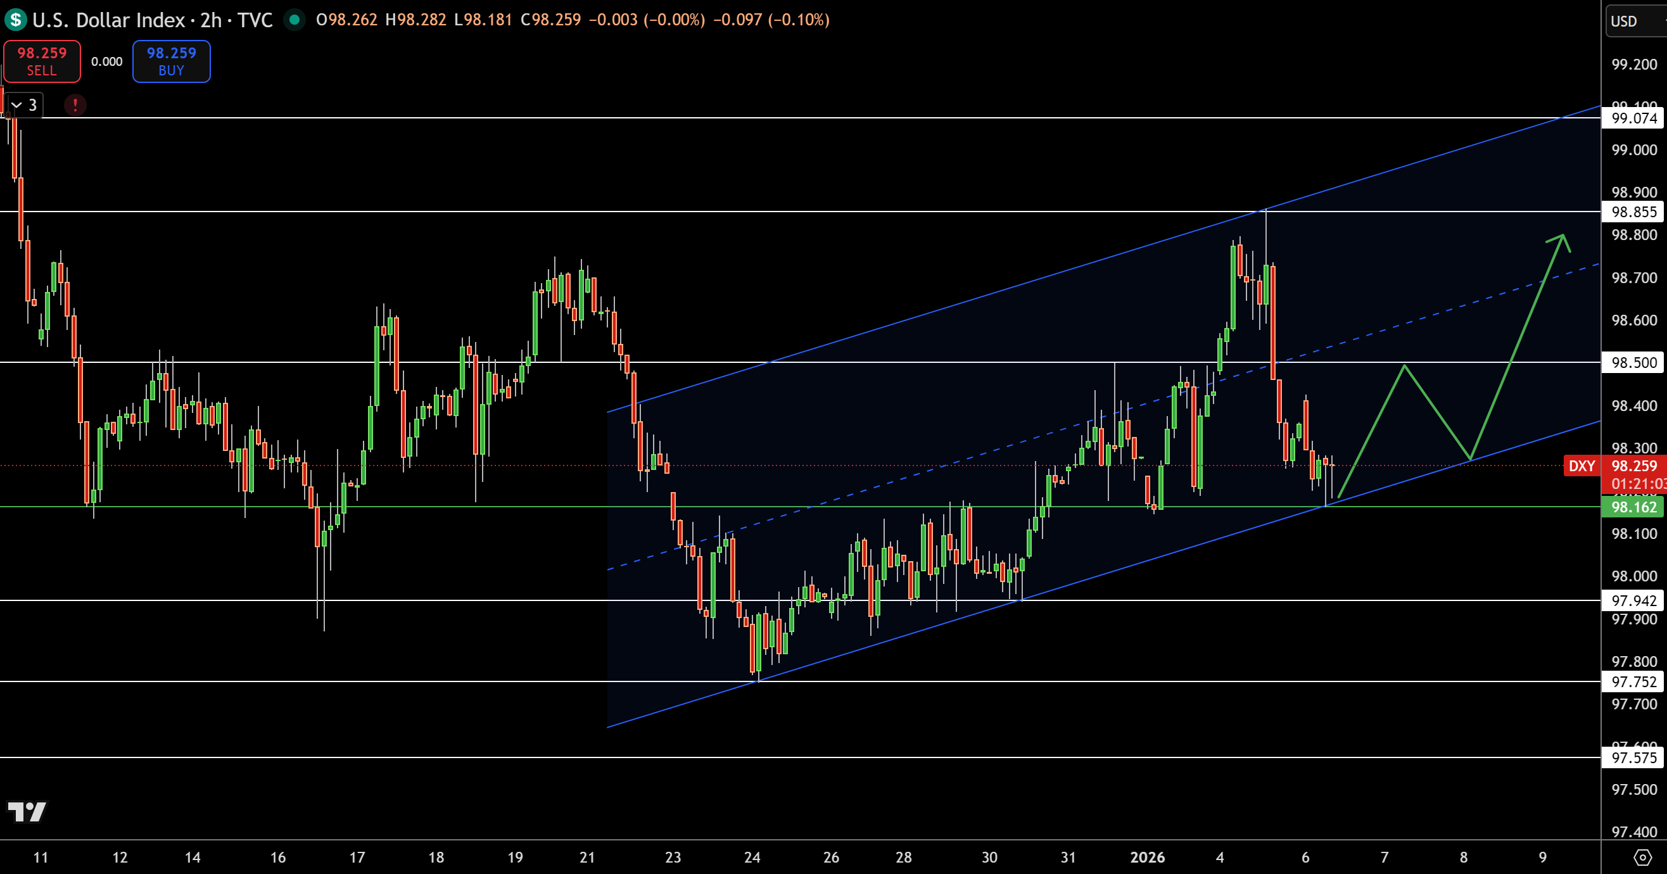Image resolution: width=1667 pixels, height=874 pixels.
Task: Click the green market status dot
Action: (295, 20)
